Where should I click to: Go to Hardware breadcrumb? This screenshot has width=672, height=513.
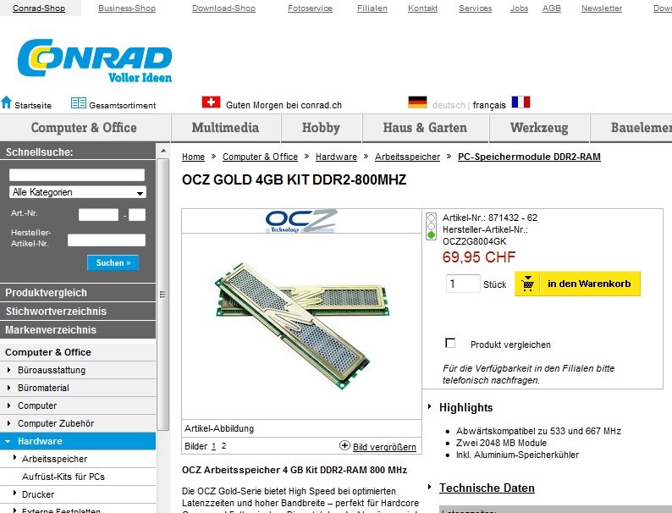point(336,157)
